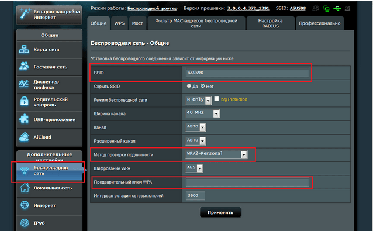Click the USB-приложение puzzle icon
Viewport: 373px width, 231px height.
tap(24, 119)
